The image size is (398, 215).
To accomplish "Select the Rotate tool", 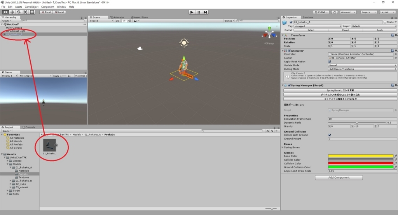I will click(19, 12).
